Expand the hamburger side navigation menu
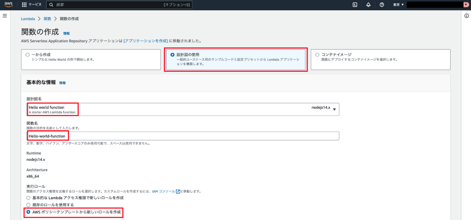This screenshot has width=471, height=220. (5, 16)
